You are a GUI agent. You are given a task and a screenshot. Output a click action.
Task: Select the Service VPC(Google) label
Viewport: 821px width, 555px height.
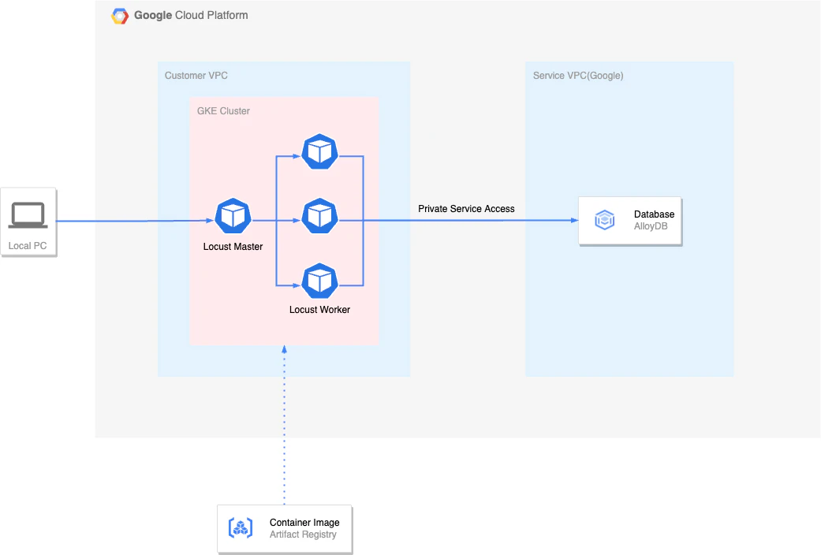pyautogui.click(x=578, y=76)
